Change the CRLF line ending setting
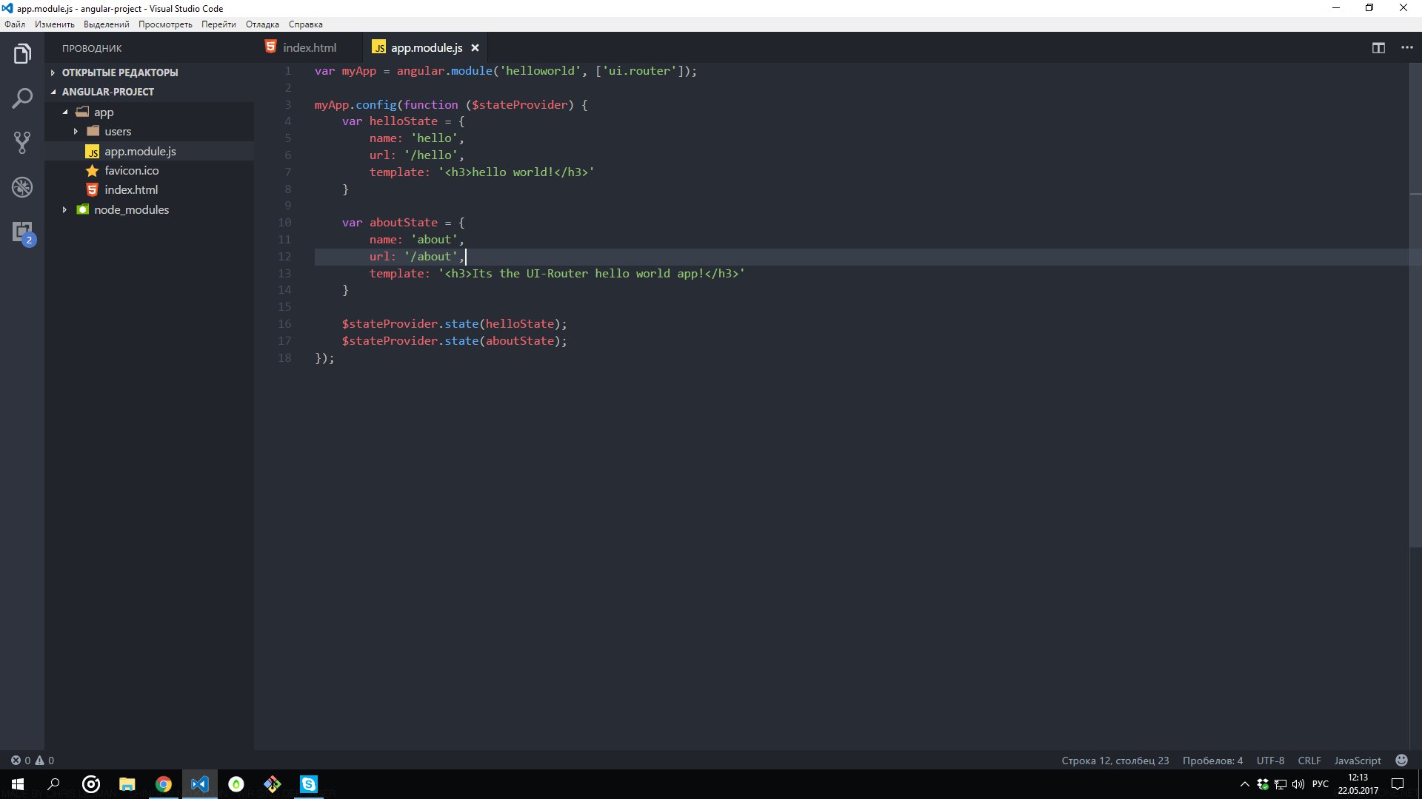This screenshot has width=1422, height=799. [x=1309, y=761]
